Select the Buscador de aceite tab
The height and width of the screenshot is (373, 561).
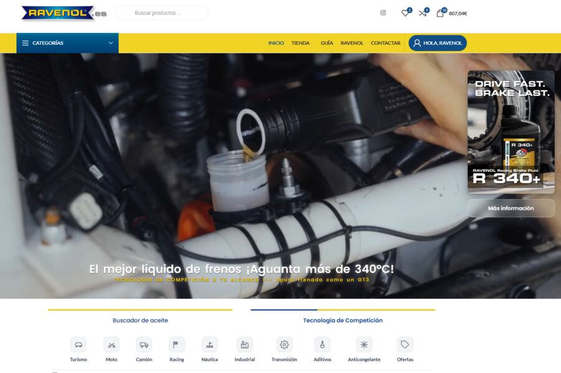coord(140,321)
